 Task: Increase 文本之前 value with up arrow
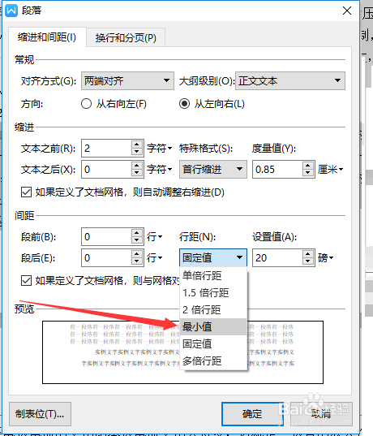[136, 145]
